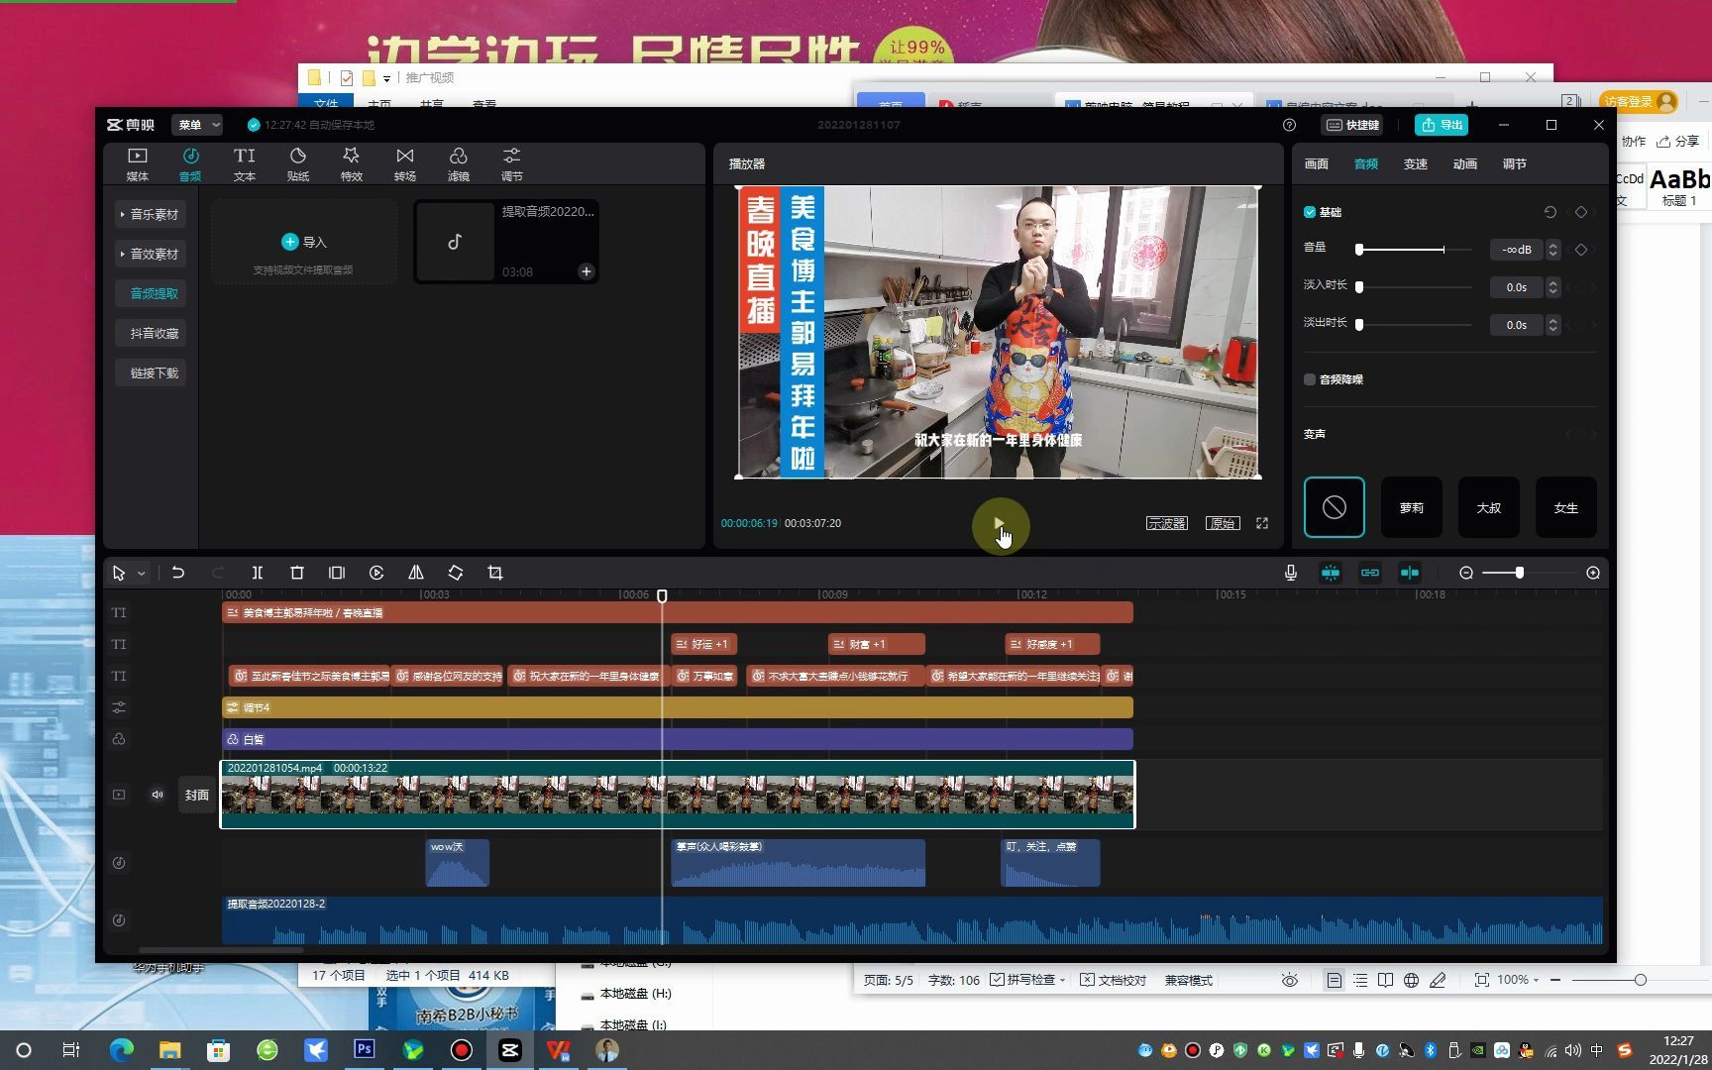Open the 菜单 dropdown menu
The image size is (1712, 1070).
(x=197, y=125)
